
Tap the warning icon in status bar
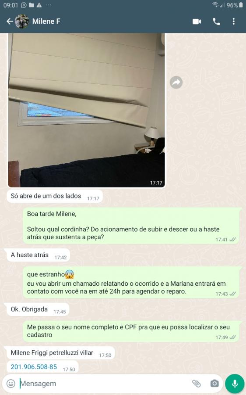coord(39,5)
